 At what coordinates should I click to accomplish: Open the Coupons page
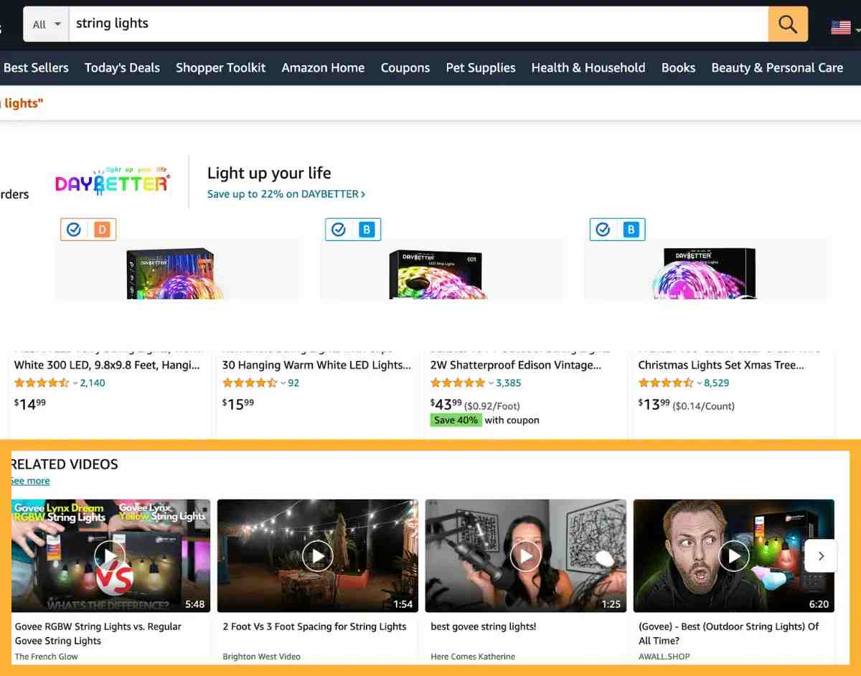coord(405,67)
